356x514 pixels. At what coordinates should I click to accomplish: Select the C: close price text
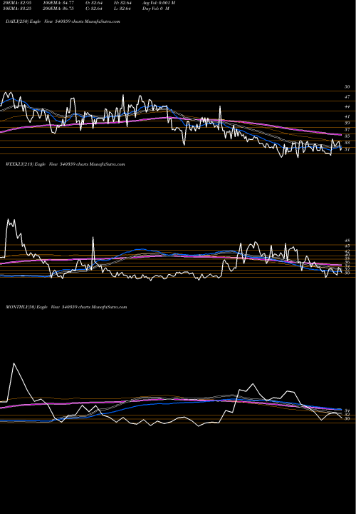pos(94,9)
